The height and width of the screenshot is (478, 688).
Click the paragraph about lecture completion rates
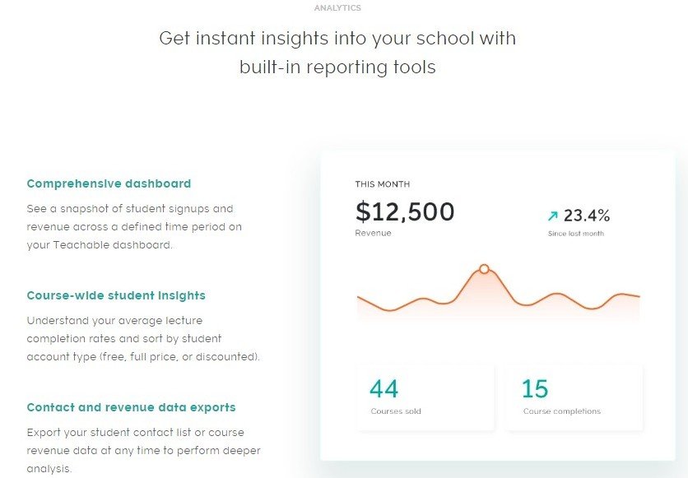coord(143,338)
